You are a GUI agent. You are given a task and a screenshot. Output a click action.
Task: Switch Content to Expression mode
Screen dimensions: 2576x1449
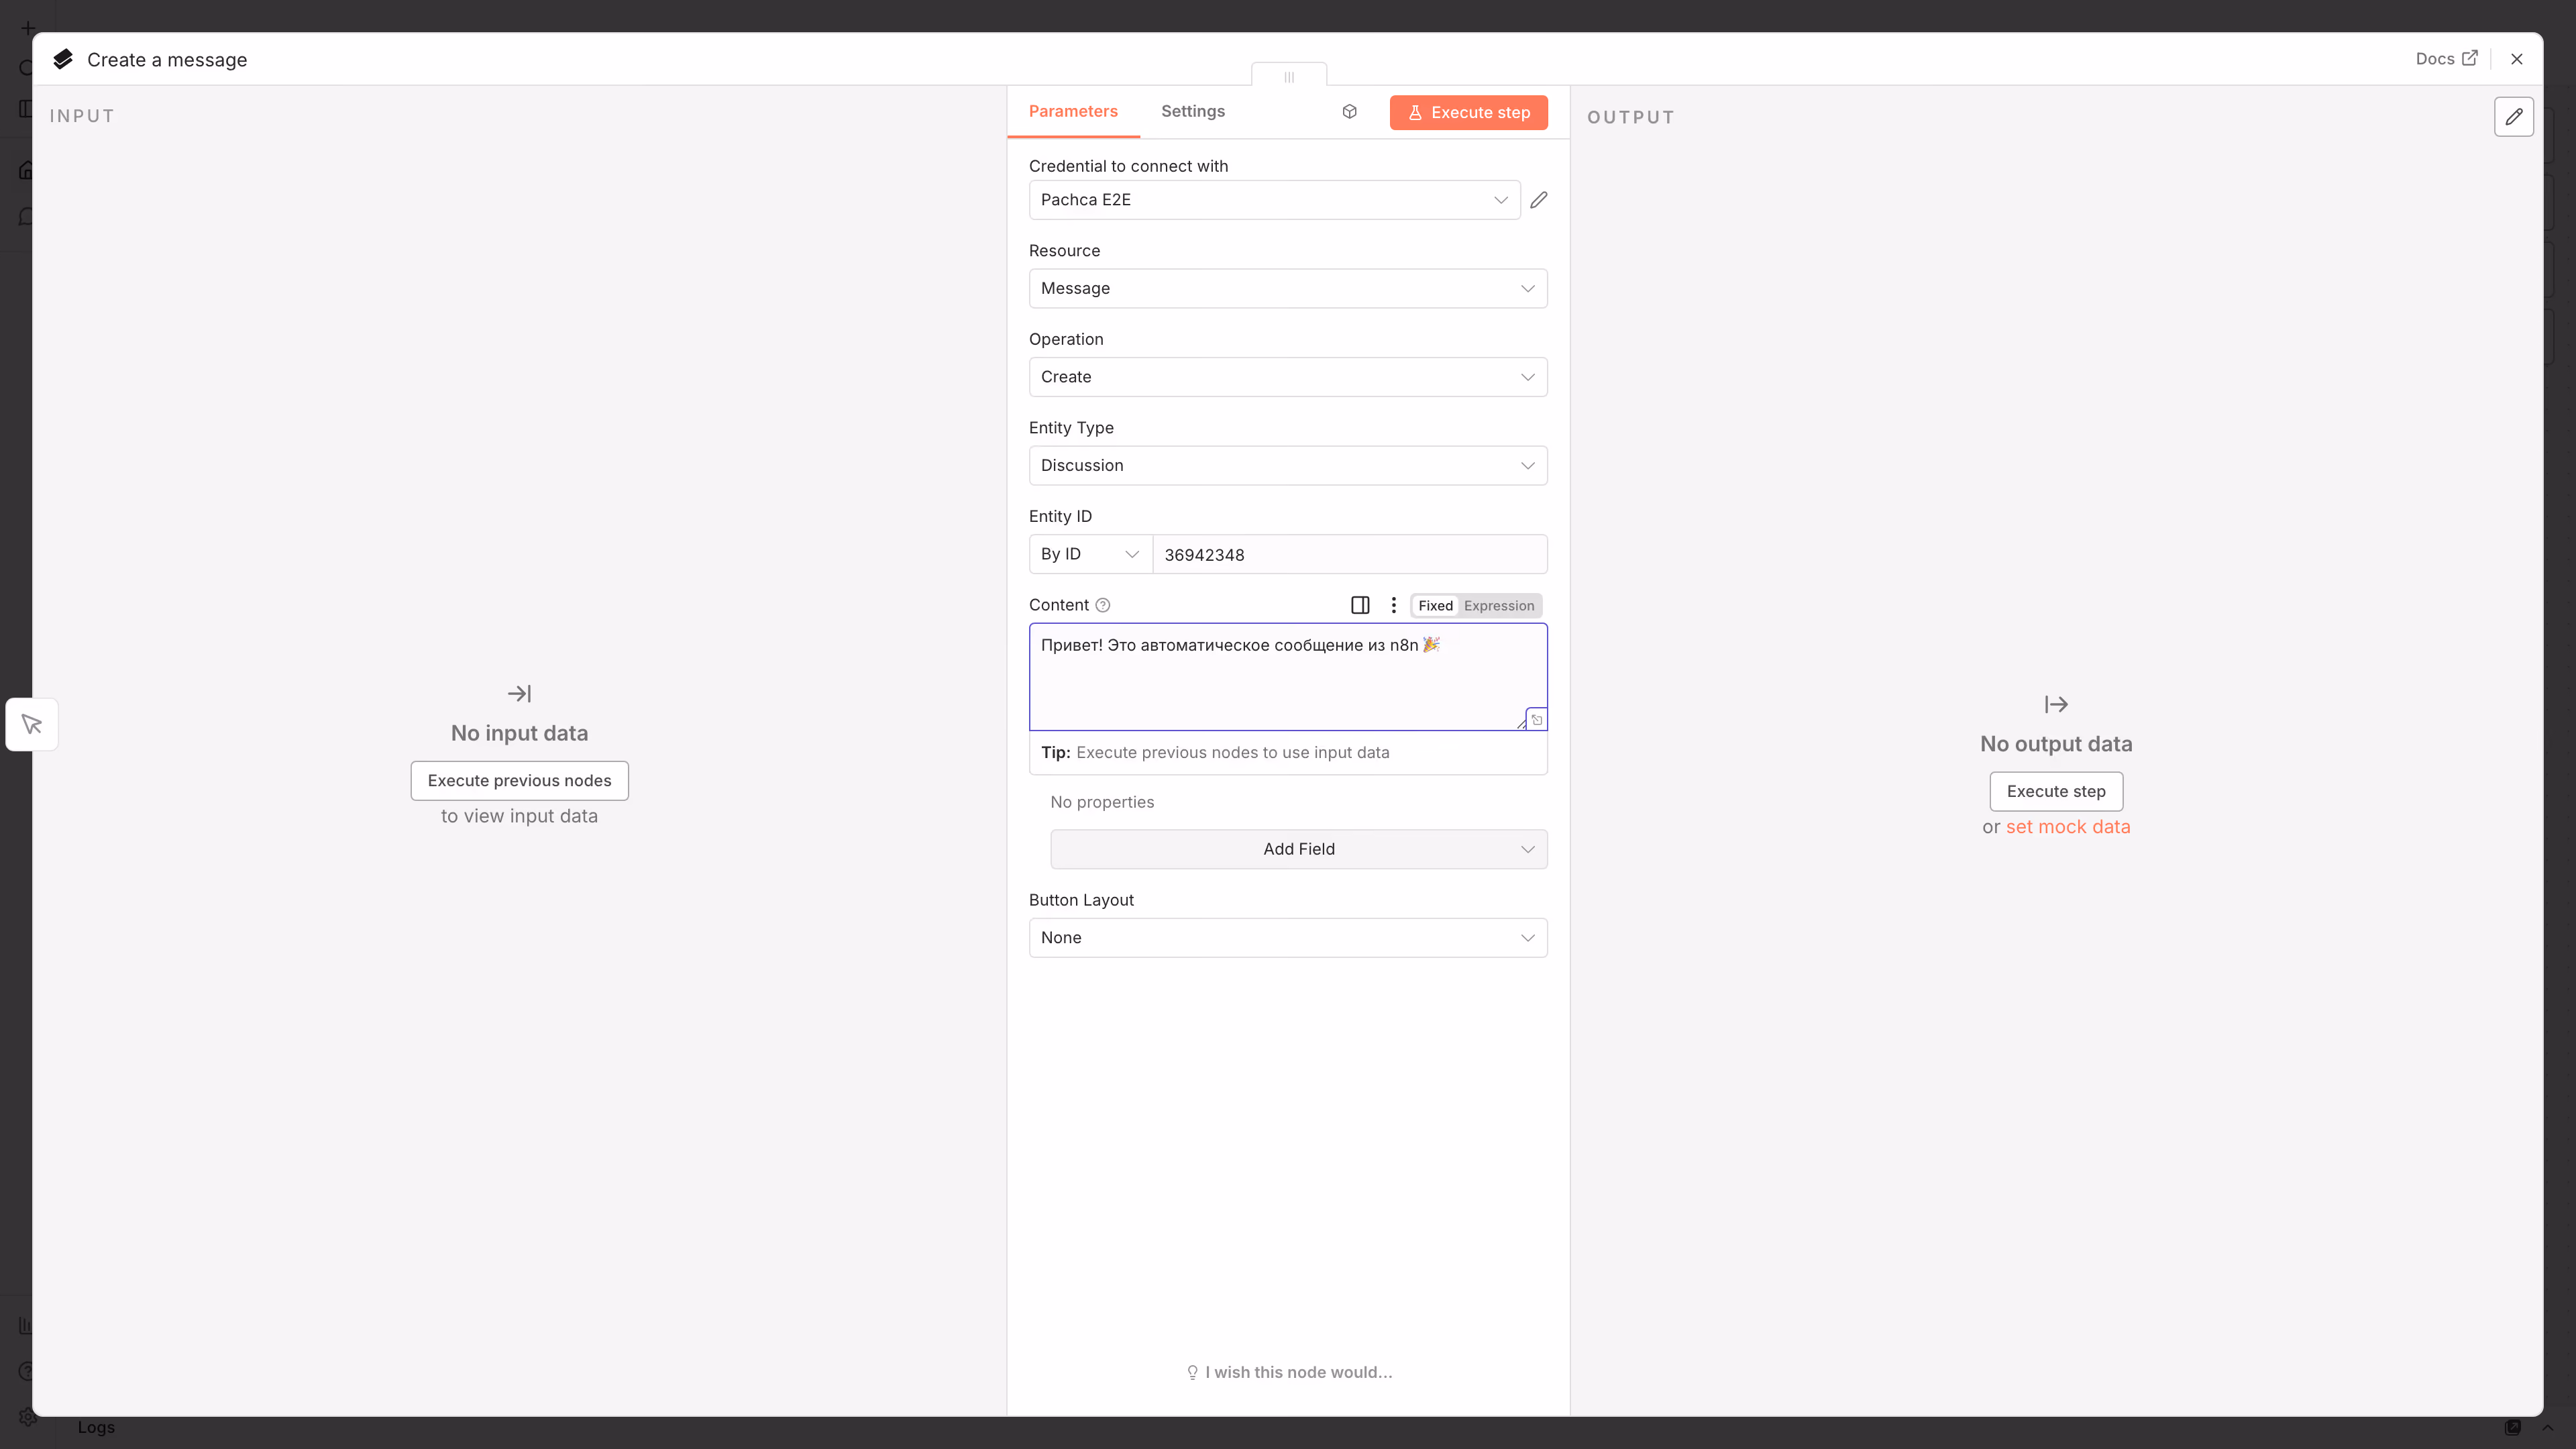click(1498, 606)
